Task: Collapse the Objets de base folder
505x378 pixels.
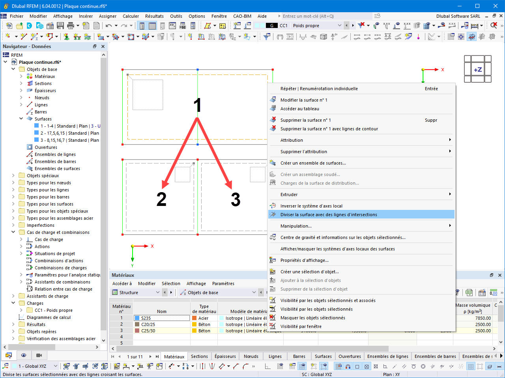Action: 13,69
